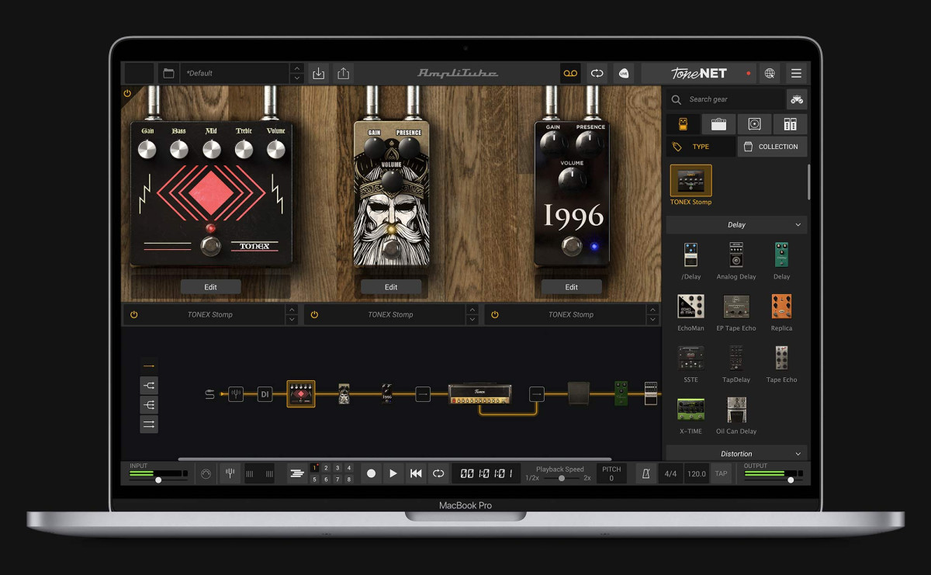Image resolution: width=931 pixels, height=575 pixels.
Task: Click the custom shop cart icon
Action: tap(797, 99)
